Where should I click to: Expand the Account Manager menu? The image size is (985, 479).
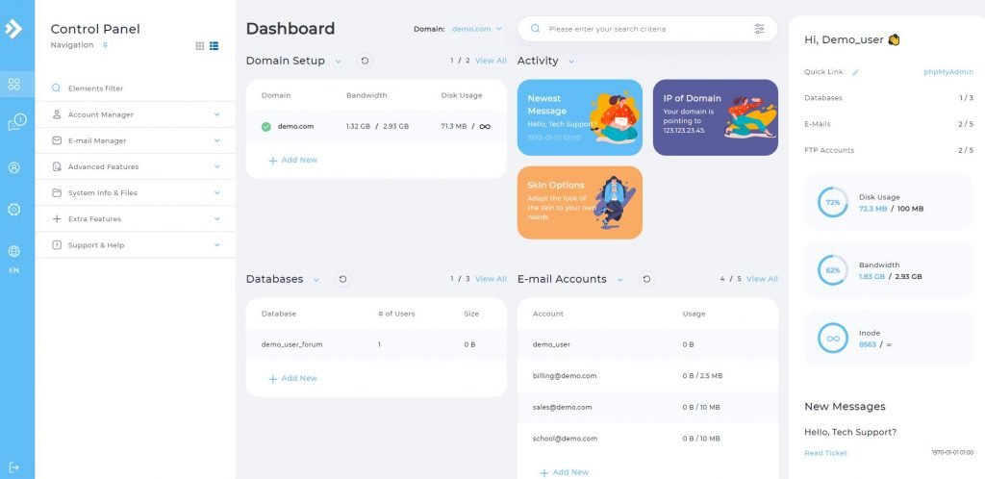pyautogui.click(x=135, y=114)
